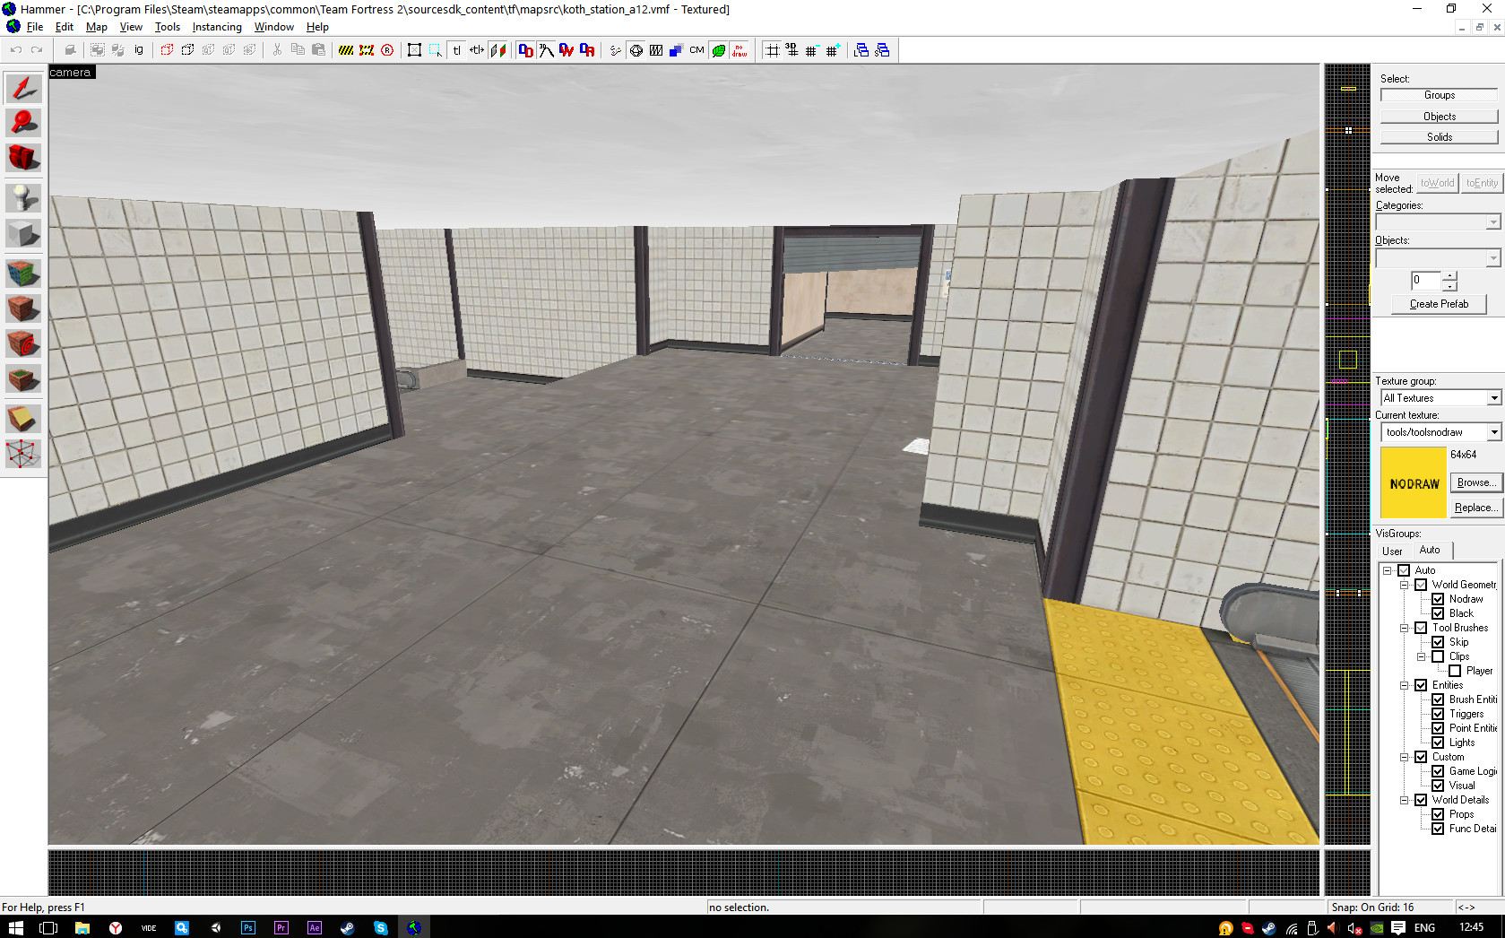Click the Windows Start button
Screen dimensions: 1505x938
tap(15, 927)
